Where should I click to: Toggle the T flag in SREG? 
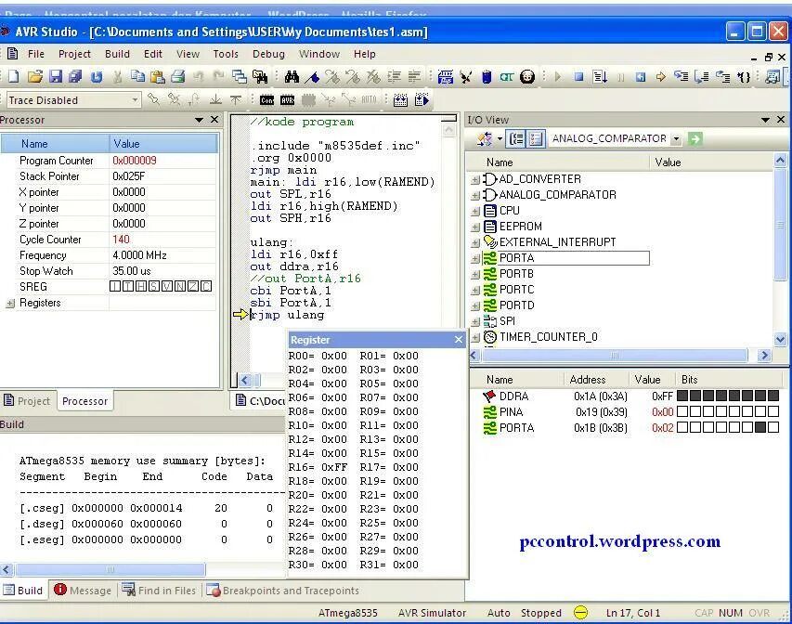128,287
